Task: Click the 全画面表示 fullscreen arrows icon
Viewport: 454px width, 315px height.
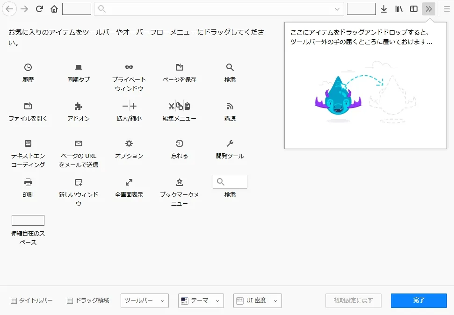Action: [x=129, y=182]
